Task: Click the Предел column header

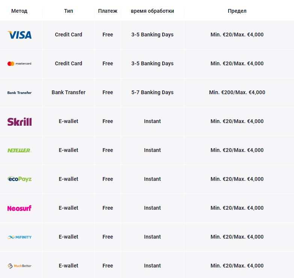Action: click(237, 11)
